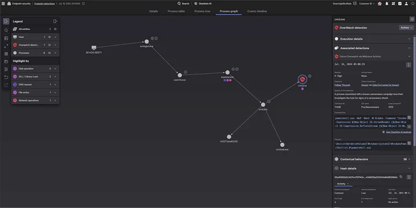This screenshot has height=208, width=416.
Task: Open the folder tool in left toolbar
Action: (x=6, y=62)
